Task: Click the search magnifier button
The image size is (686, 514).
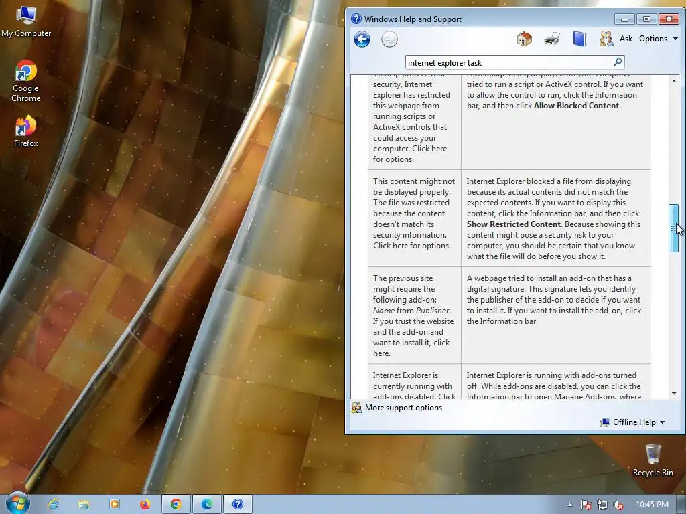Action: coord(618,62)
